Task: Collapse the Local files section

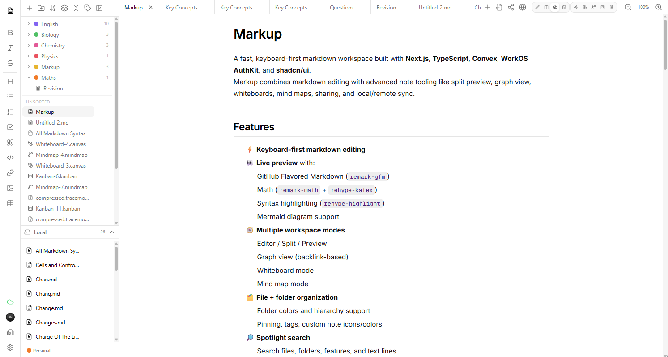Action: (x=111, y=232)
